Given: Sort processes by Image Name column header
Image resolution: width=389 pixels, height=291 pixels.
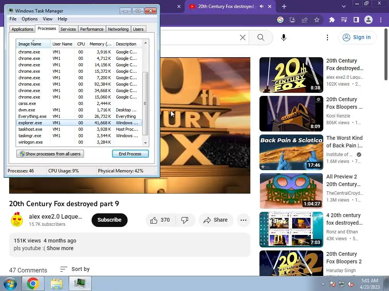Looking at the screenshot, I should tap(33, 44).
